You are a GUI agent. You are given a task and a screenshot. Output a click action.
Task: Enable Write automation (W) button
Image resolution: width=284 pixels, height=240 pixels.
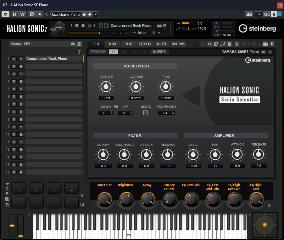click(x=22, y=14)
